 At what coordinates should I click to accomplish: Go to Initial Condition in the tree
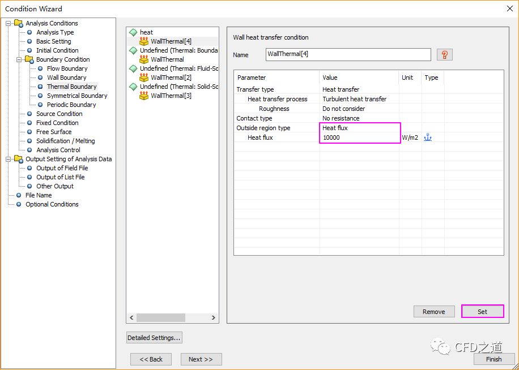tap(57, 50)
